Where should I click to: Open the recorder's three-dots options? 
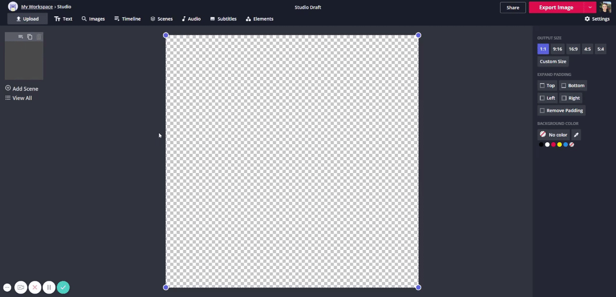7,287
